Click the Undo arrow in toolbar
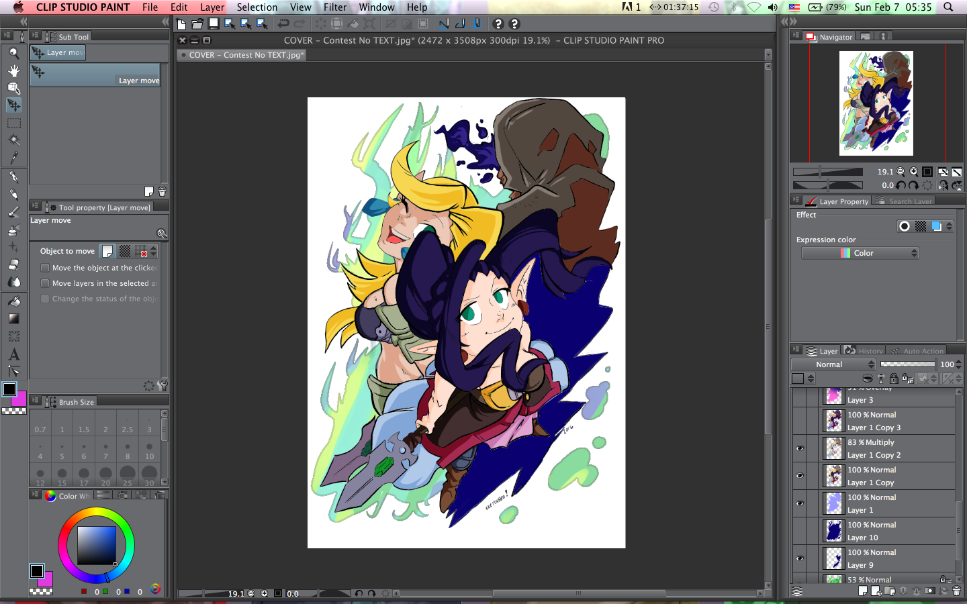The height and width of the screenshot is (604, 967). click(283, 23)
